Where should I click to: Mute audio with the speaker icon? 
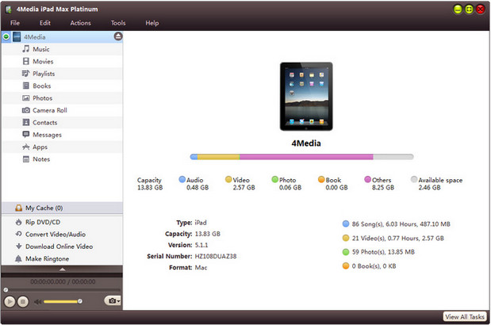click(x=37, y=301)
